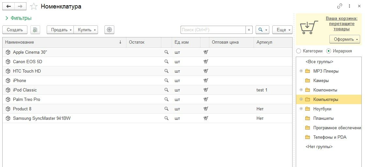
Task: Expand the Ноутбуки group
Action: point(301,108)
